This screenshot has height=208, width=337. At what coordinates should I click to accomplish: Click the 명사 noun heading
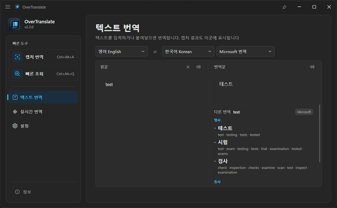tap(217, 120)
